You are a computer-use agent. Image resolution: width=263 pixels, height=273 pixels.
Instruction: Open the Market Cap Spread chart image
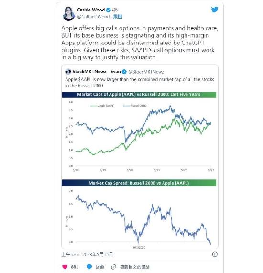click(x=139, y=214)
